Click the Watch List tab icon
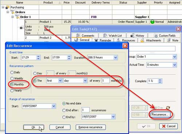Screen dimensions: 182x134 [105, 35]
